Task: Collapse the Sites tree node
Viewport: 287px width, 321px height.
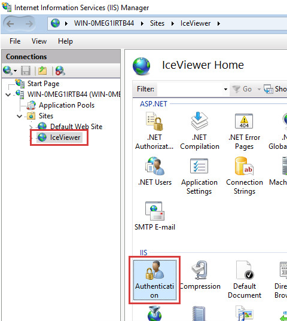Action: [20, 117]
